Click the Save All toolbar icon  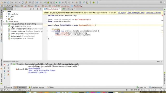click(x=5, y=2)
